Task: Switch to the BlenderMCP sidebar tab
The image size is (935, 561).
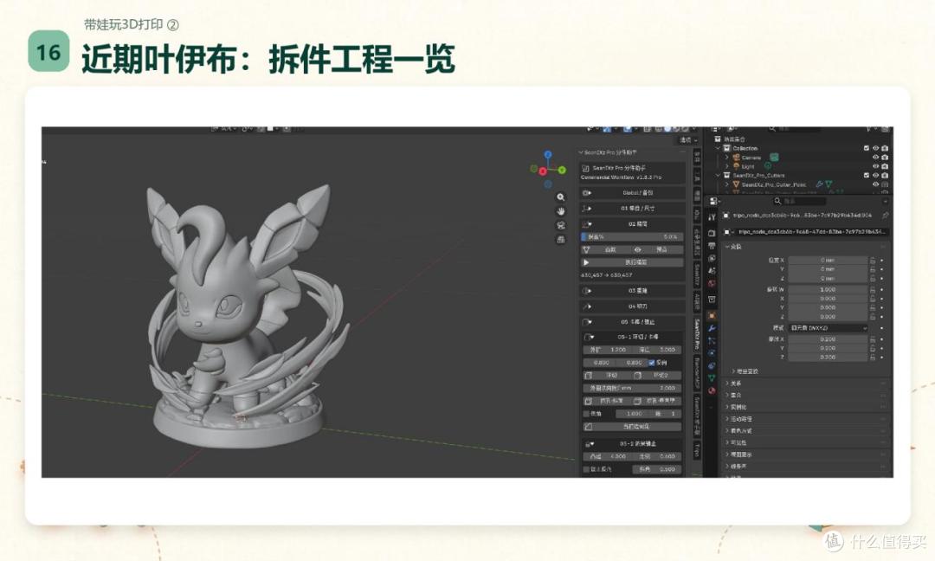Action: [696, 374]
